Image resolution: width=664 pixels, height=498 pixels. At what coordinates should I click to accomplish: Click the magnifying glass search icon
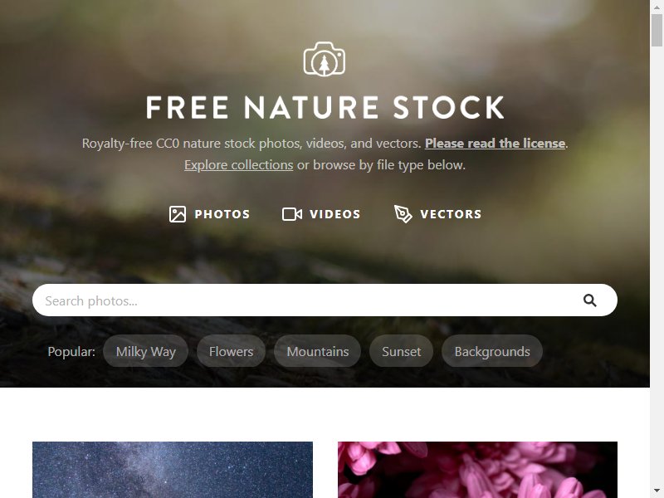click(x=590, y=300)
